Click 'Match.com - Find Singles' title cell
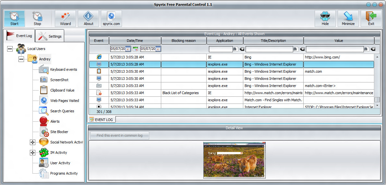The height and width of the screenshot is (185, 386). point(273,100)
